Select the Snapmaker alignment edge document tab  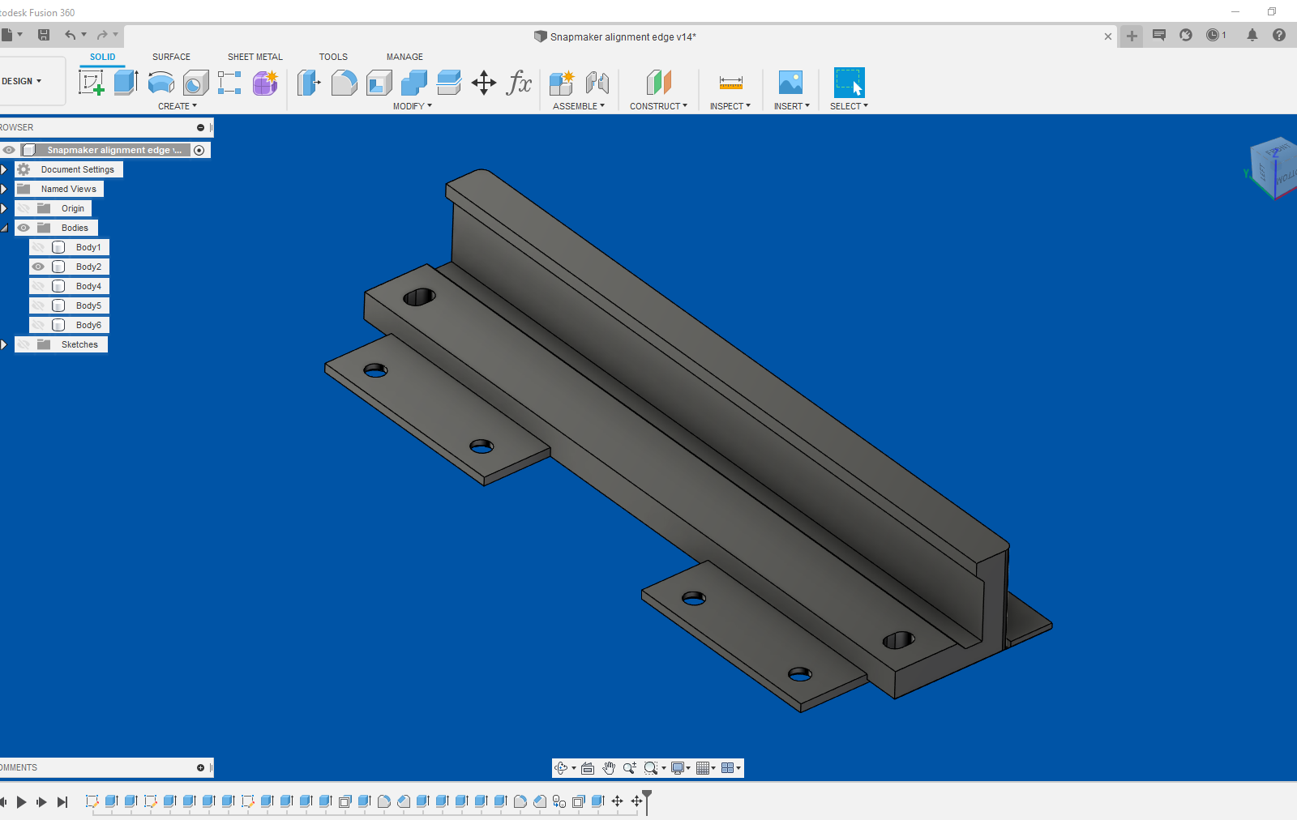623,36
